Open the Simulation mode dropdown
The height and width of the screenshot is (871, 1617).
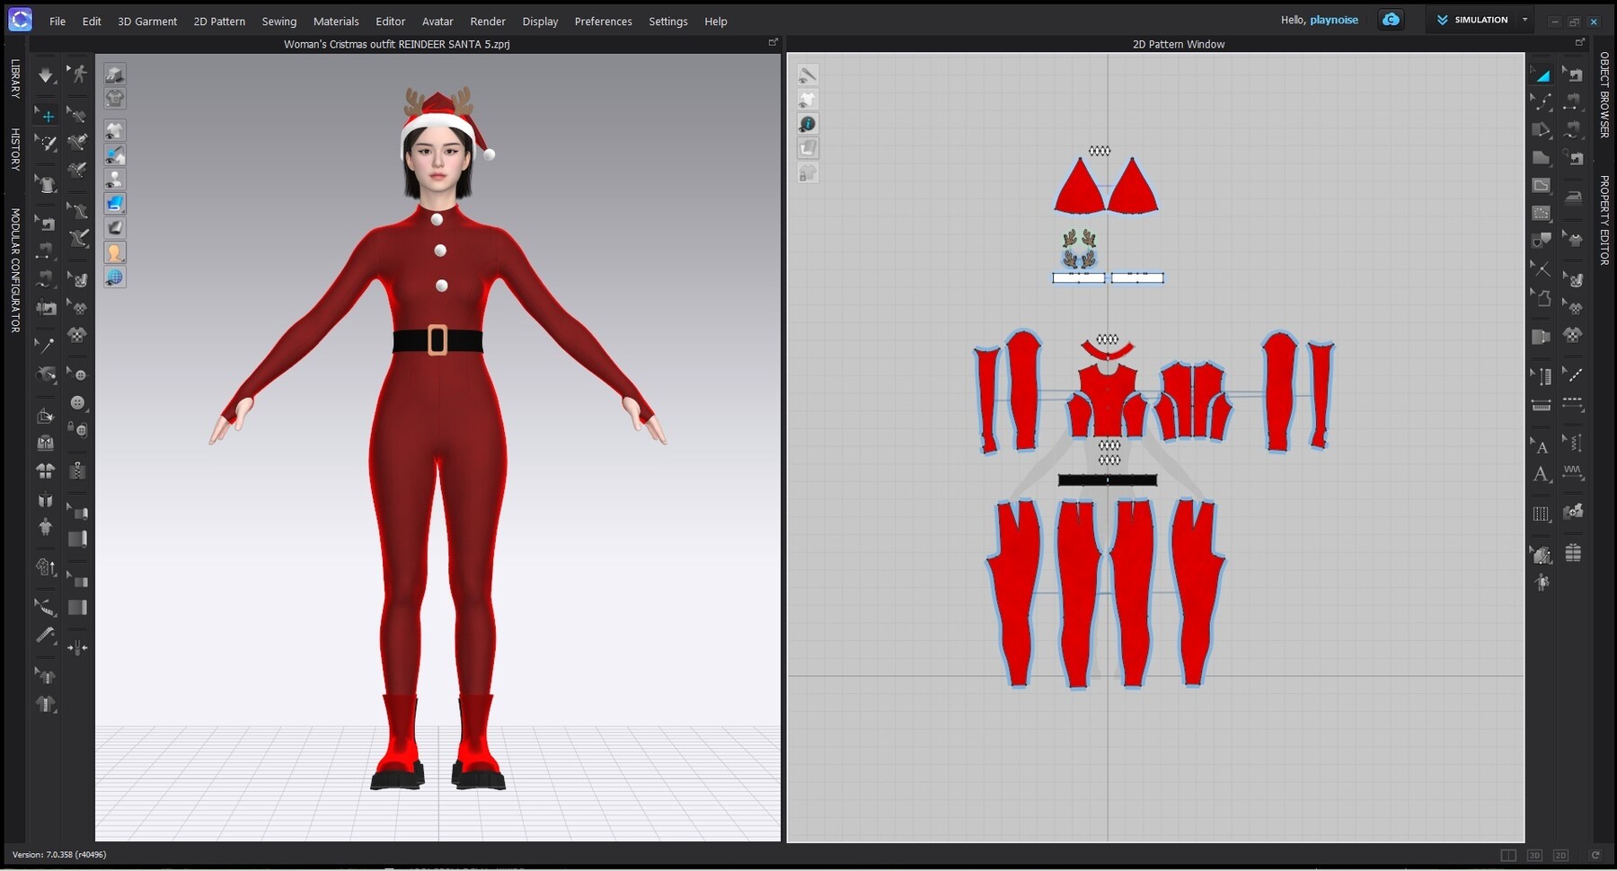(1525, 20)
